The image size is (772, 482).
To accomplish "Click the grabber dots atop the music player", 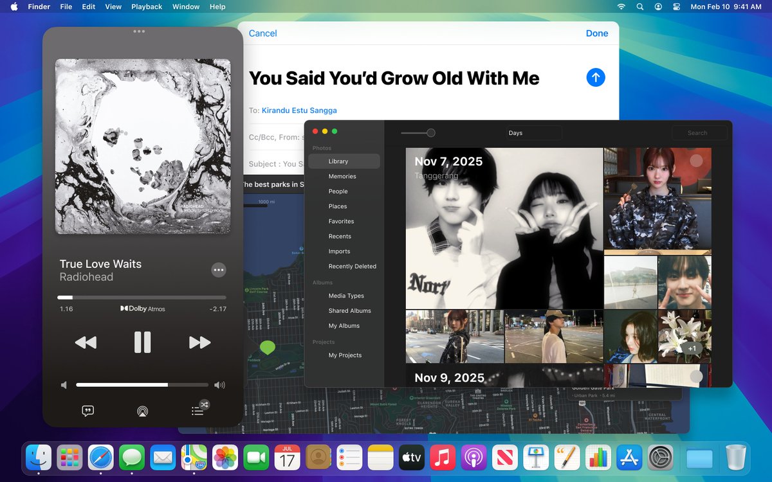I will pyautogui.click(x=139, y=31).
